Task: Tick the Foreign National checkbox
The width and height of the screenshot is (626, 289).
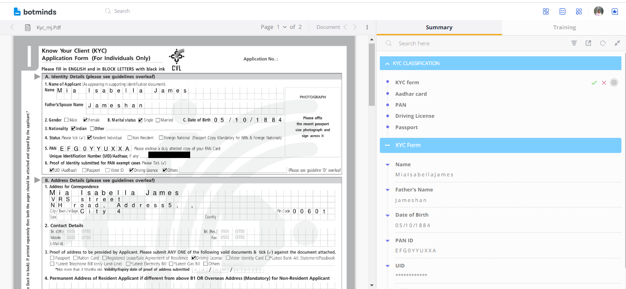Action: pyautogui.click(x=161, y=137)
